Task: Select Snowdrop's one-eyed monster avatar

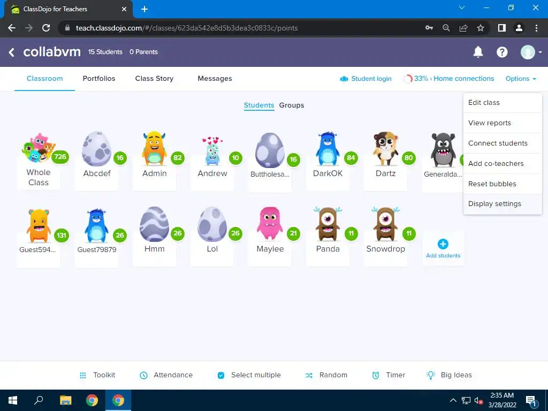Action: pyautogui.click(x=385, y=224)
